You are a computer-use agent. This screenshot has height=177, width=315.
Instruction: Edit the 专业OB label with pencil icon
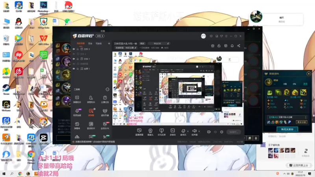pyautogui.click(x=168, y=43)
